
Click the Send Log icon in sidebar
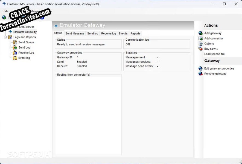click(x=14, y=47)
